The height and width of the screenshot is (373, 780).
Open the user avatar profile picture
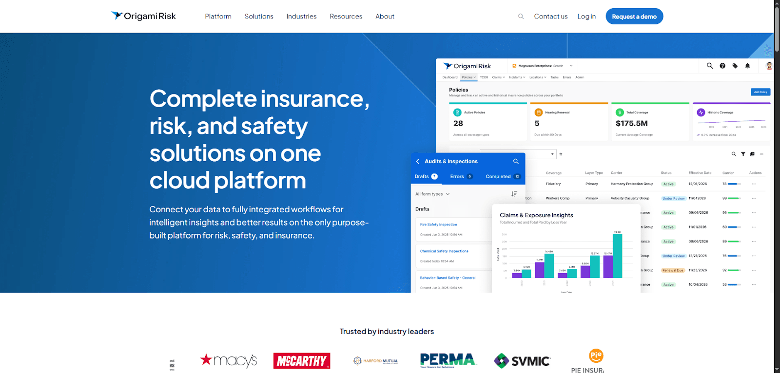tap(769, 66)
